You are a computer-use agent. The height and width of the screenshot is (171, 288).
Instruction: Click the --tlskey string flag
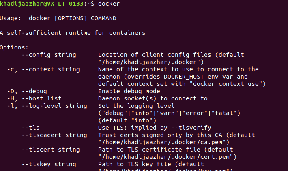[49, 164]
